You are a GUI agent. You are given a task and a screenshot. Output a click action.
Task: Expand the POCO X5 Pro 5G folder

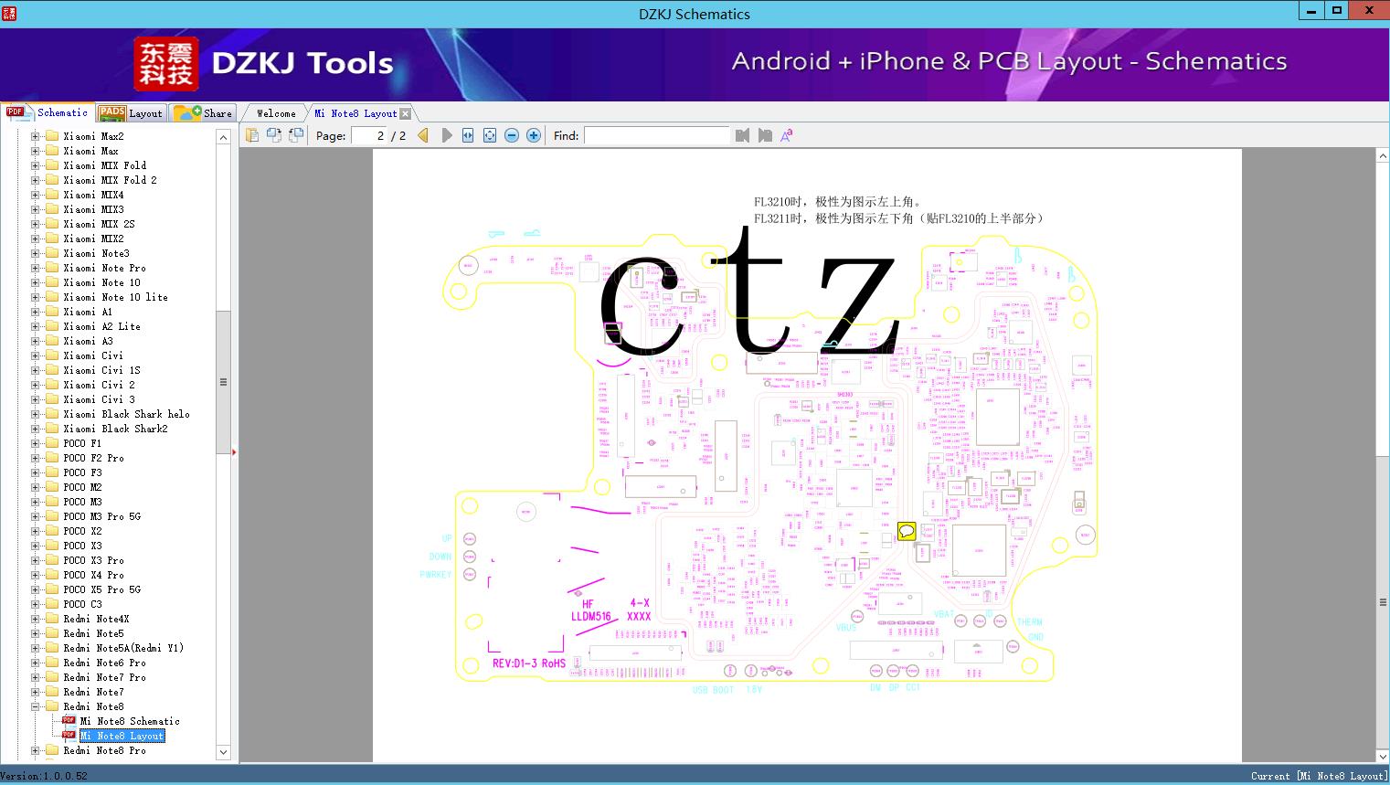36,589
